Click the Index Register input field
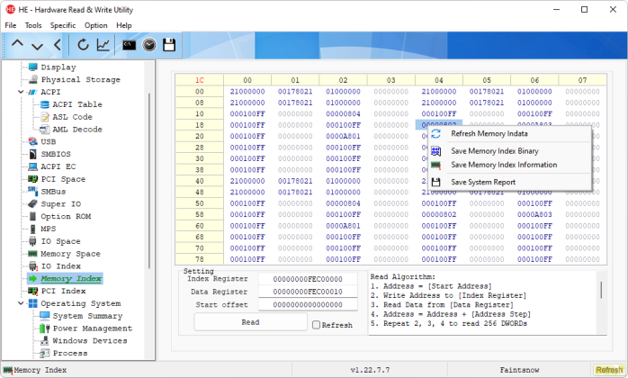Image resolution: width=628 pixels, height=378 pixels. coord(308,279)
